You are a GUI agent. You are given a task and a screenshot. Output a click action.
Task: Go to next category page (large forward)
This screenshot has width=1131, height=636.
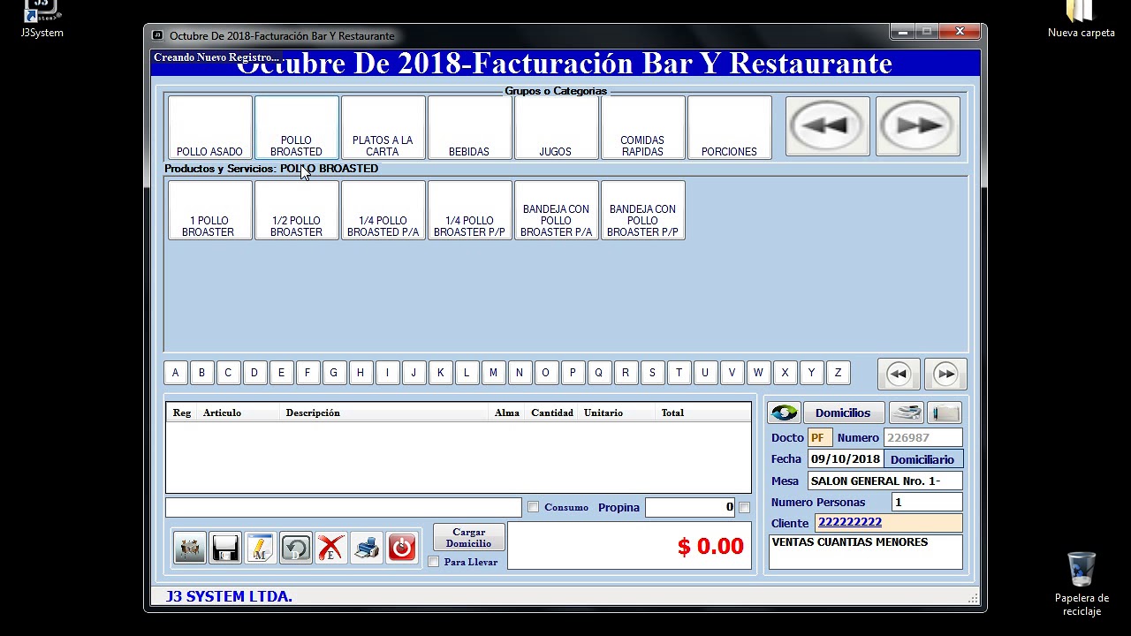(918, 126)
